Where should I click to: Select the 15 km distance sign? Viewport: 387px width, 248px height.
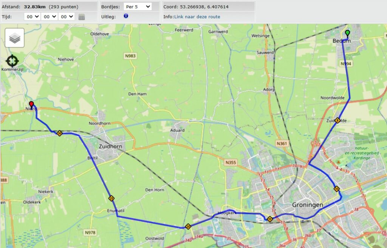[x=270, y=219]
